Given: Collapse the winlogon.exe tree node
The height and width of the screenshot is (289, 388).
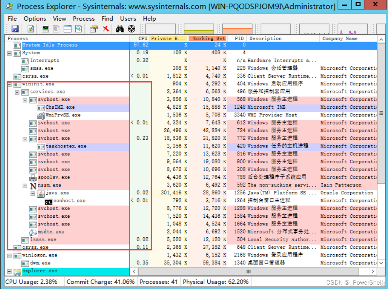Looking at the screenshot, I should coord(9,256).
